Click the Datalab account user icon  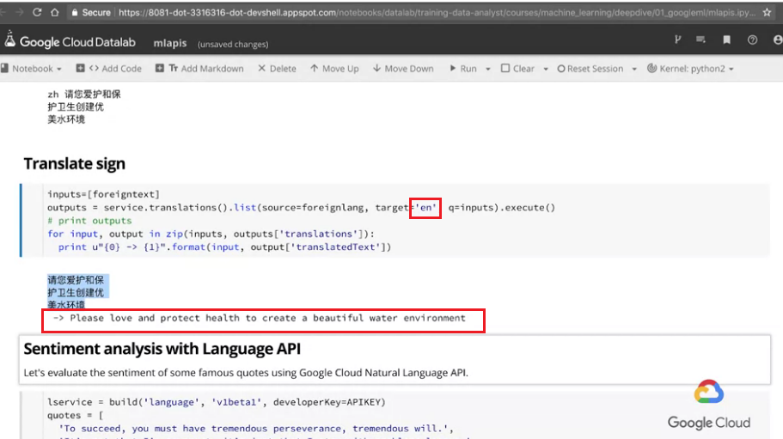(778, 40)
